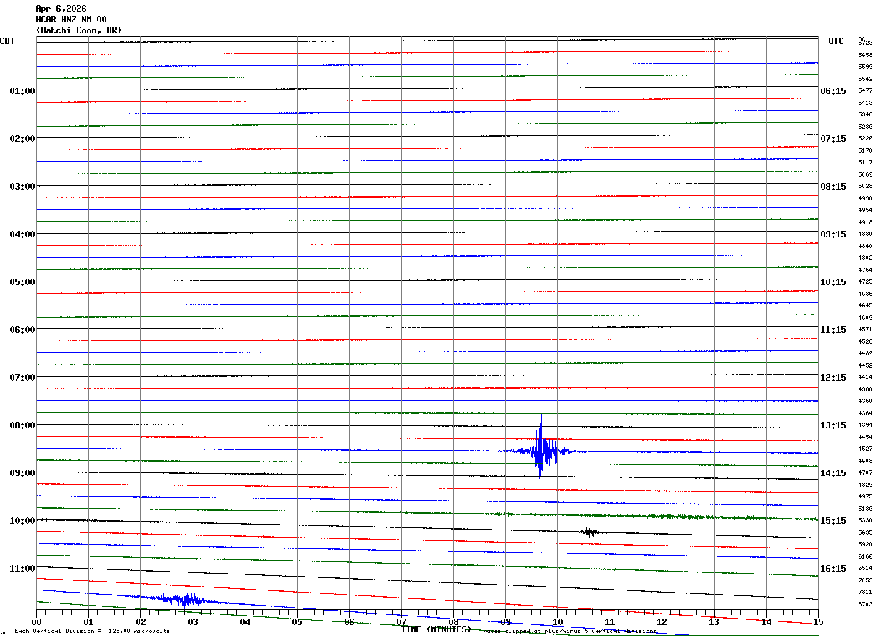Click the 13:15 UTC time label

833,425
